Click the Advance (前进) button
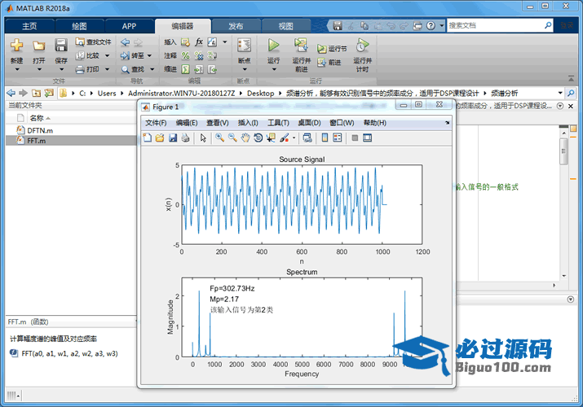Screen dimensions: 583x407 [x=329, y=63]
